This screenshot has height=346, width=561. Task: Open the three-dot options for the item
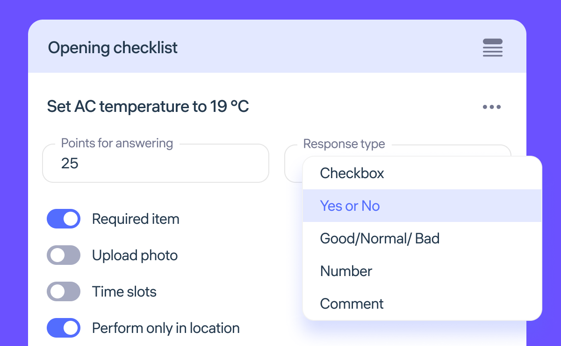point(491,107)
